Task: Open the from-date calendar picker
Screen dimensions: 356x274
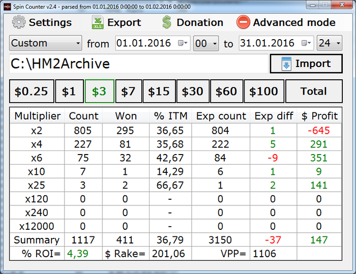Action: 183,43
